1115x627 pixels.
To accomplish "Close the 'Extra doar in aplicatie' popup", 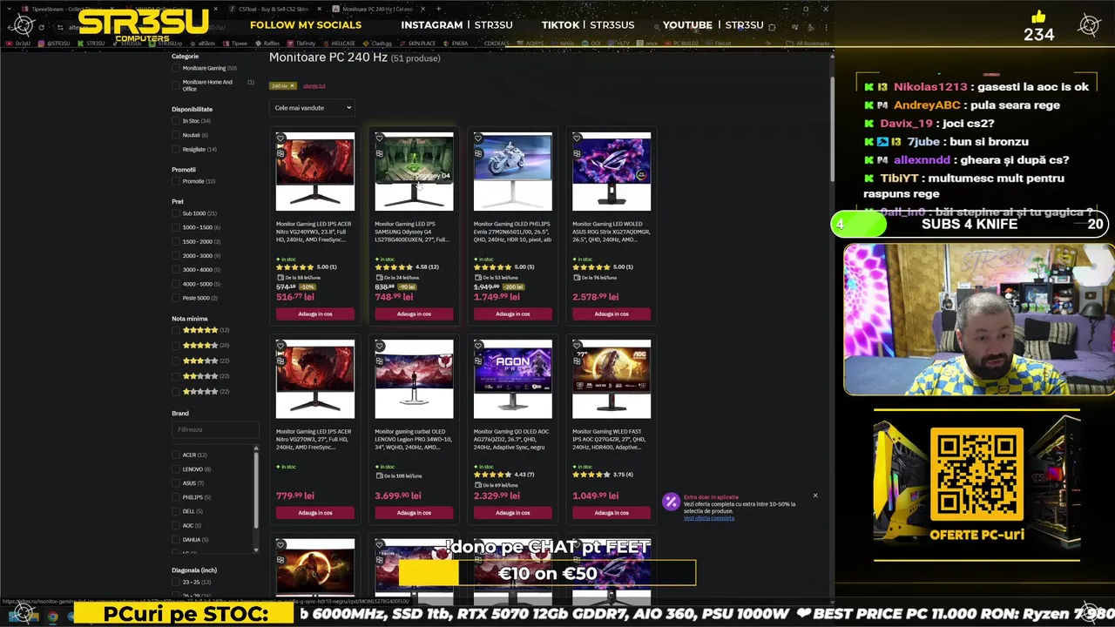I will (815, 496).
